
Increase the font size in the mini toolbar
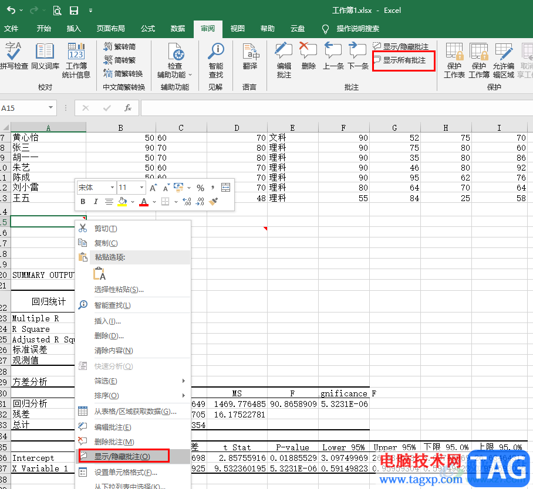click(153, 188)
